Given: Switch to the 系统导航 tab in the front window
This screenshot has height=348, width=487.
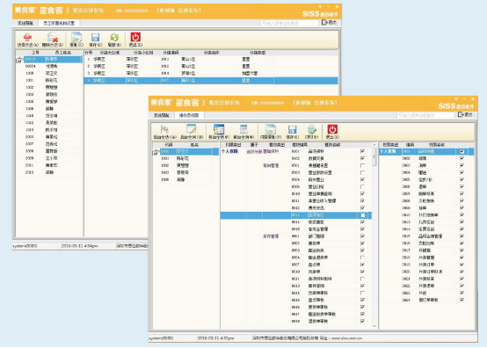Looking at the screenshot, I should coord(162,115).
